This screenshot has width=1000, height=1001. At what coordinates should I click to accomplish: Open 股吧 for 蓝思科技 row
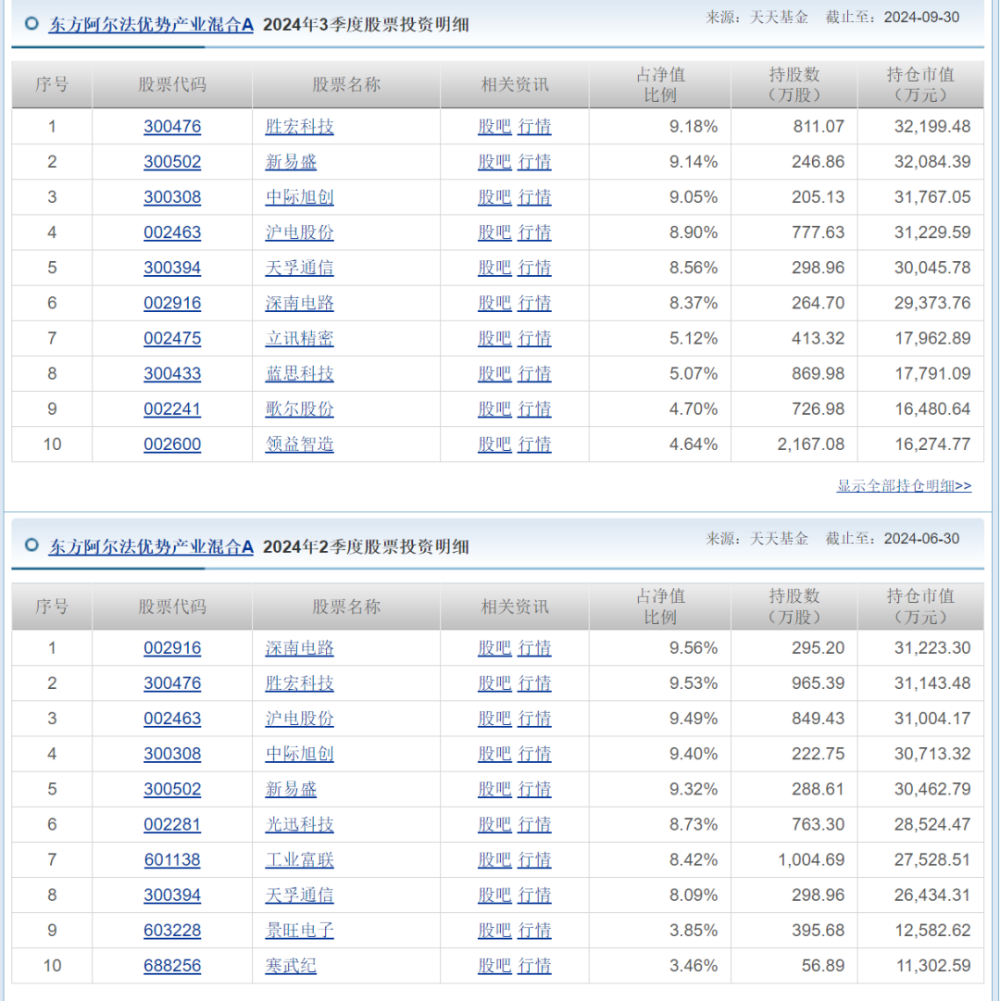click(494, 373)
